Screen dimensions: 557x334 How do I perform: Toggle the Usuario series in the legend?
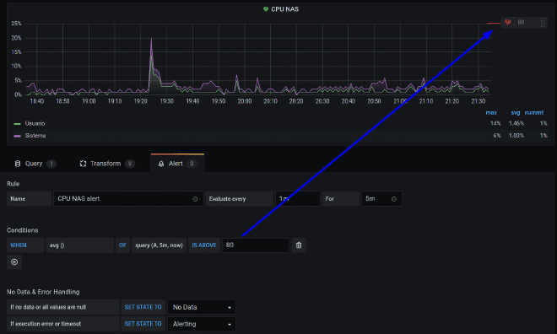35,123
